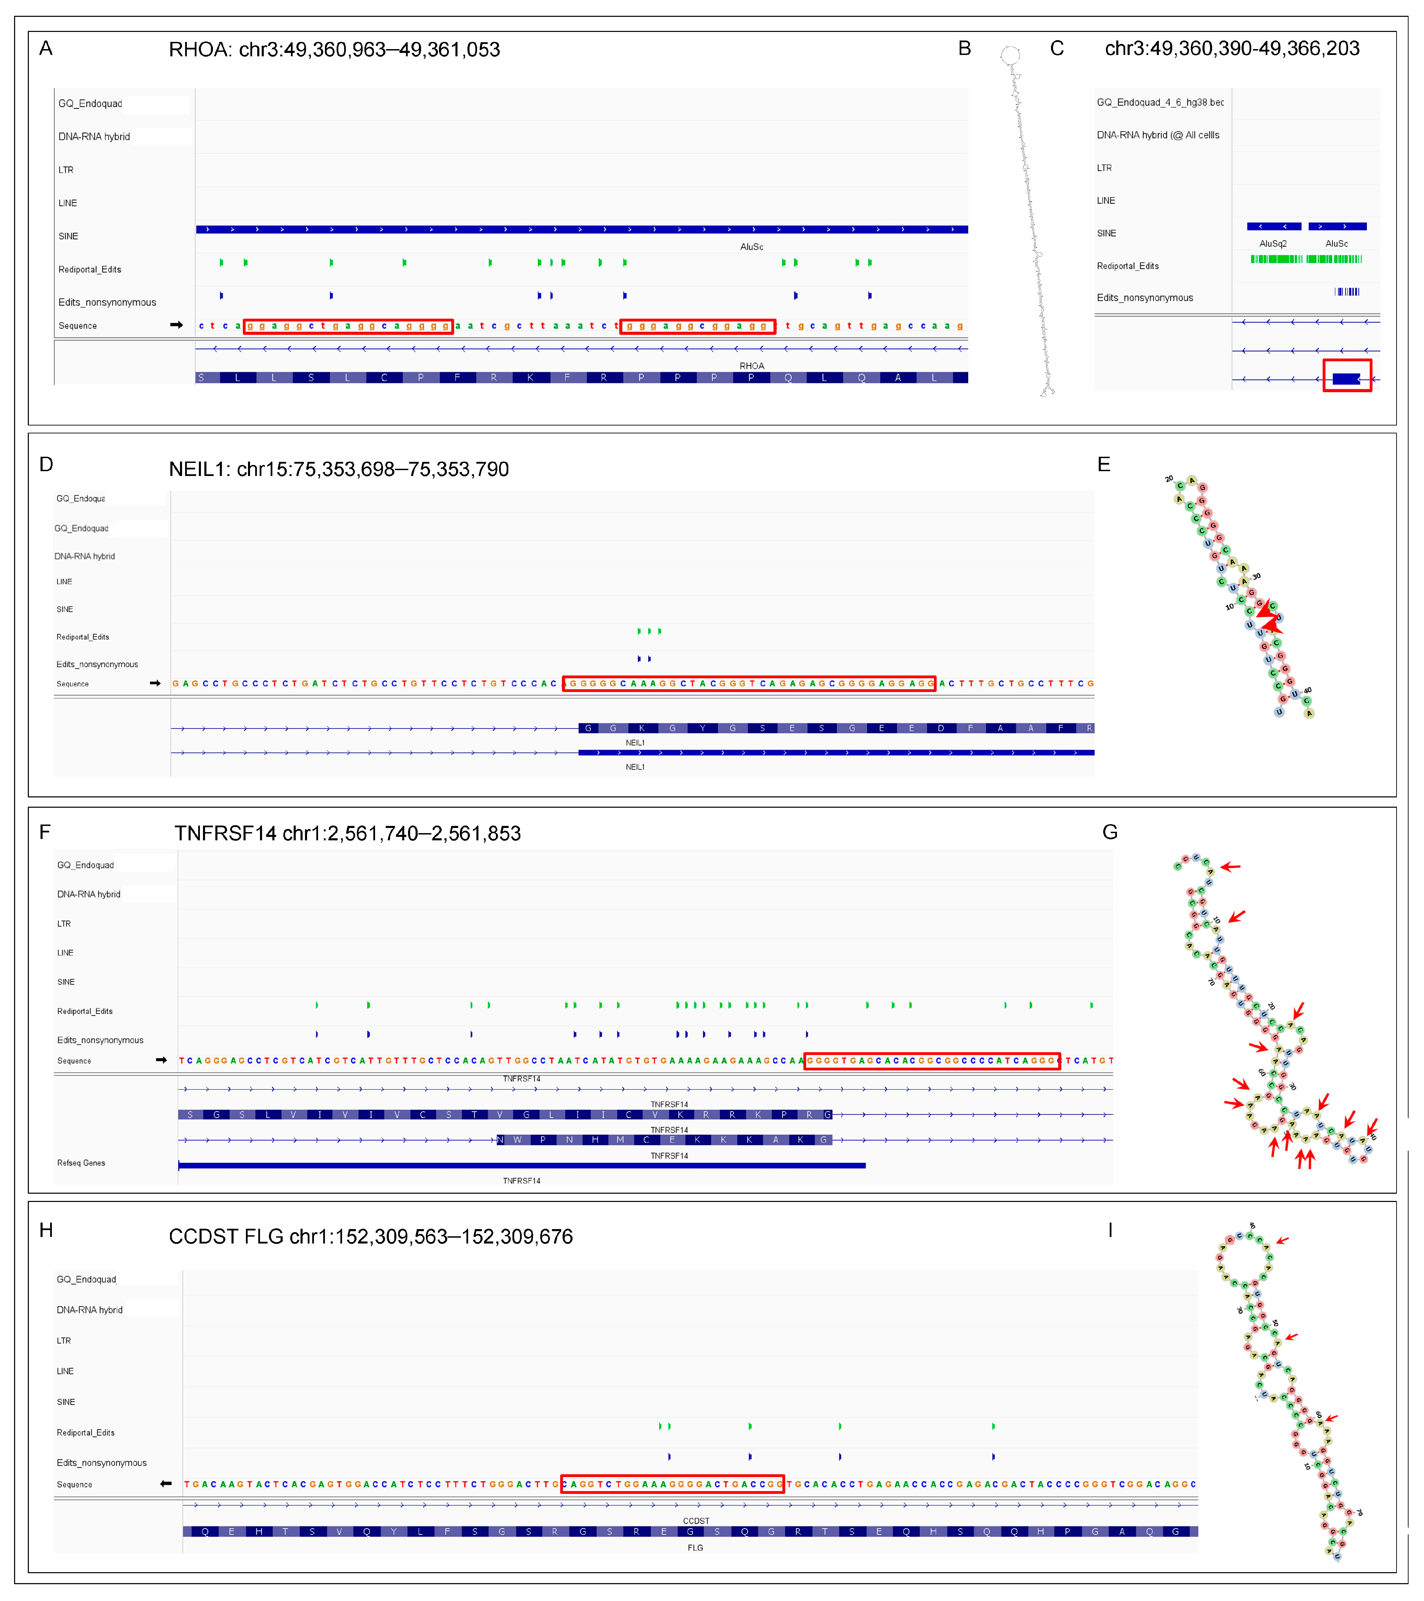The width and height of the screenshot is (1424, 1601).
Task: Click the AluSc label in panel C
Action: pos(1337,243)
